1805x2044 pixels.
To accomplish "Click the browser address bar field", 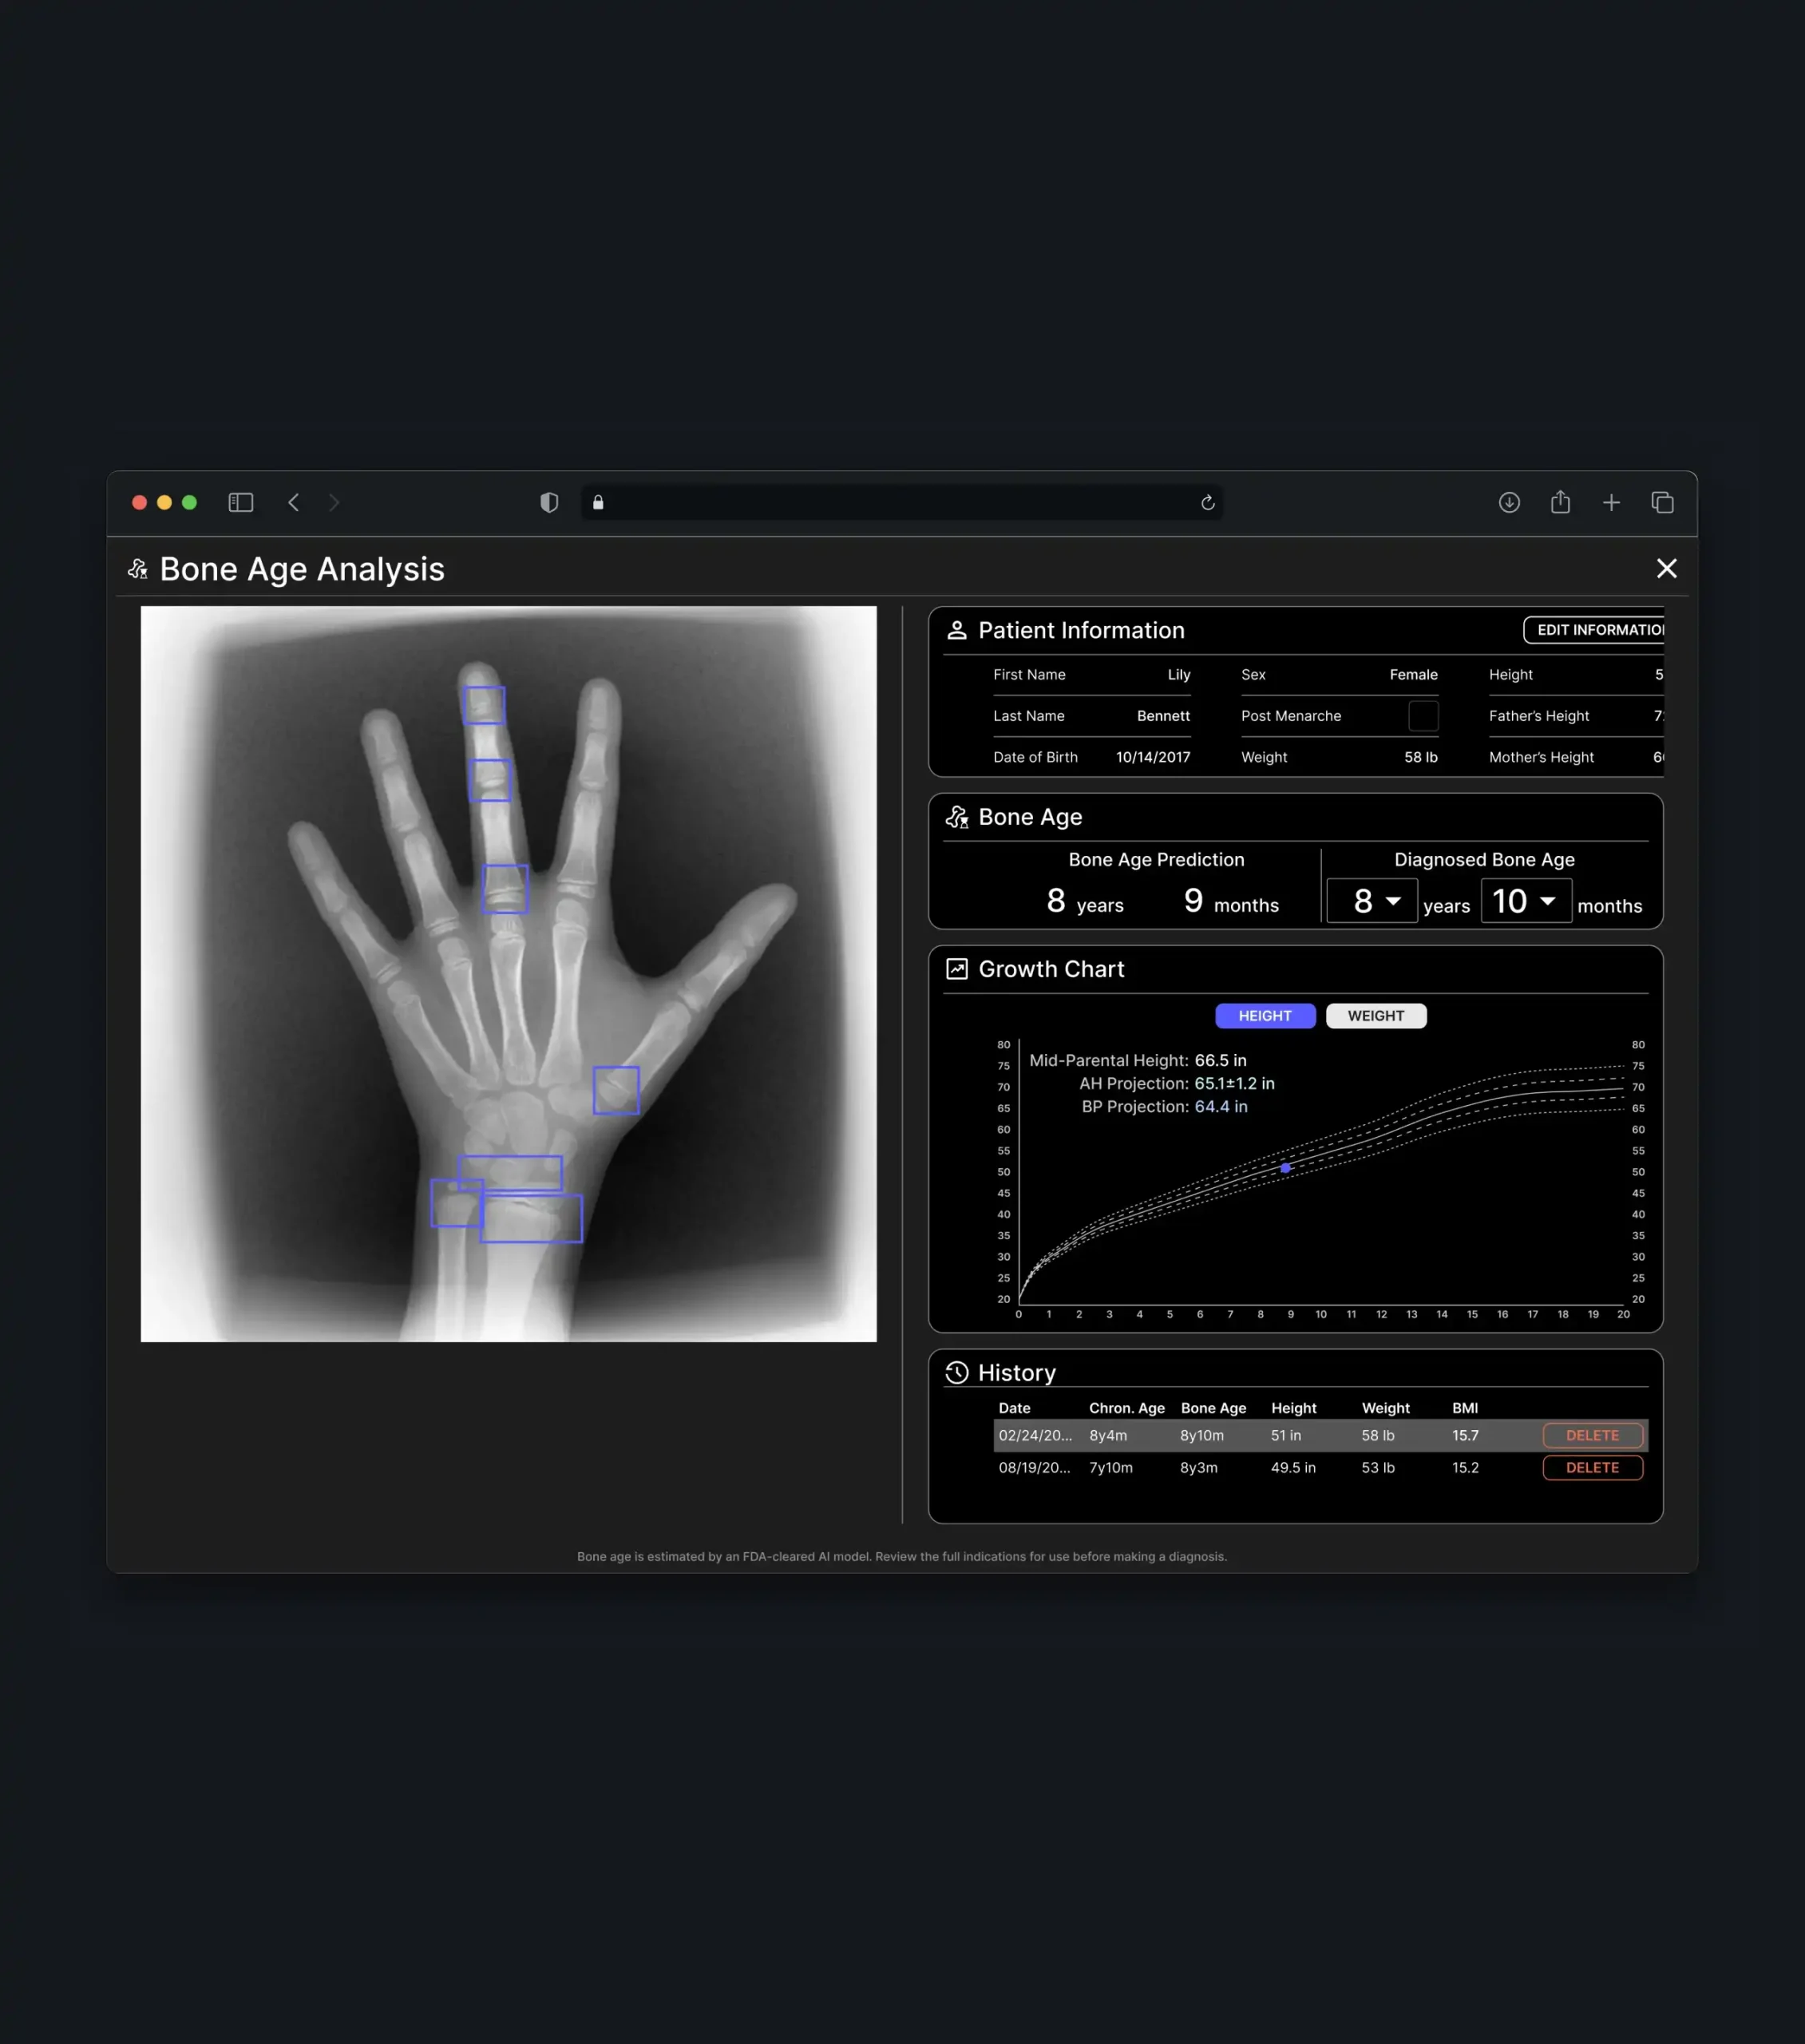I will pyautogui.click(x=901, y=502).
